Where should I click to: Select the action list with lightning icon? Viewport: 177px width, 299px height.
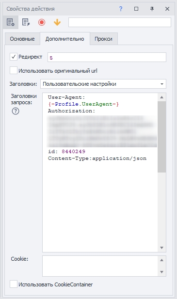click(x=26, y=22)
